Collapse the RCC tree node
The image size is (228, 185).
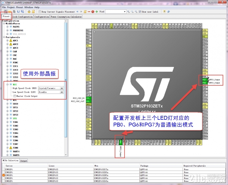[x=7, y=85]
